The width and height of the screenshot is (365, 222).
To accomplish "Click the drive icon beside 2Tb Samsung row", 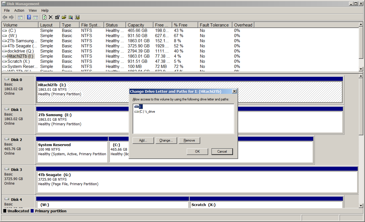I will pos(5,41).
